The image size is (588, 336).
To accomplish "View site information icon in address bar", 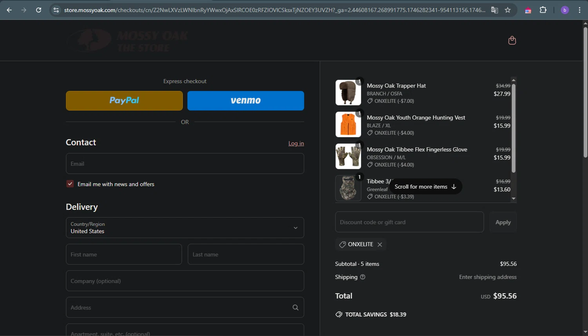I will coord(56,10).
